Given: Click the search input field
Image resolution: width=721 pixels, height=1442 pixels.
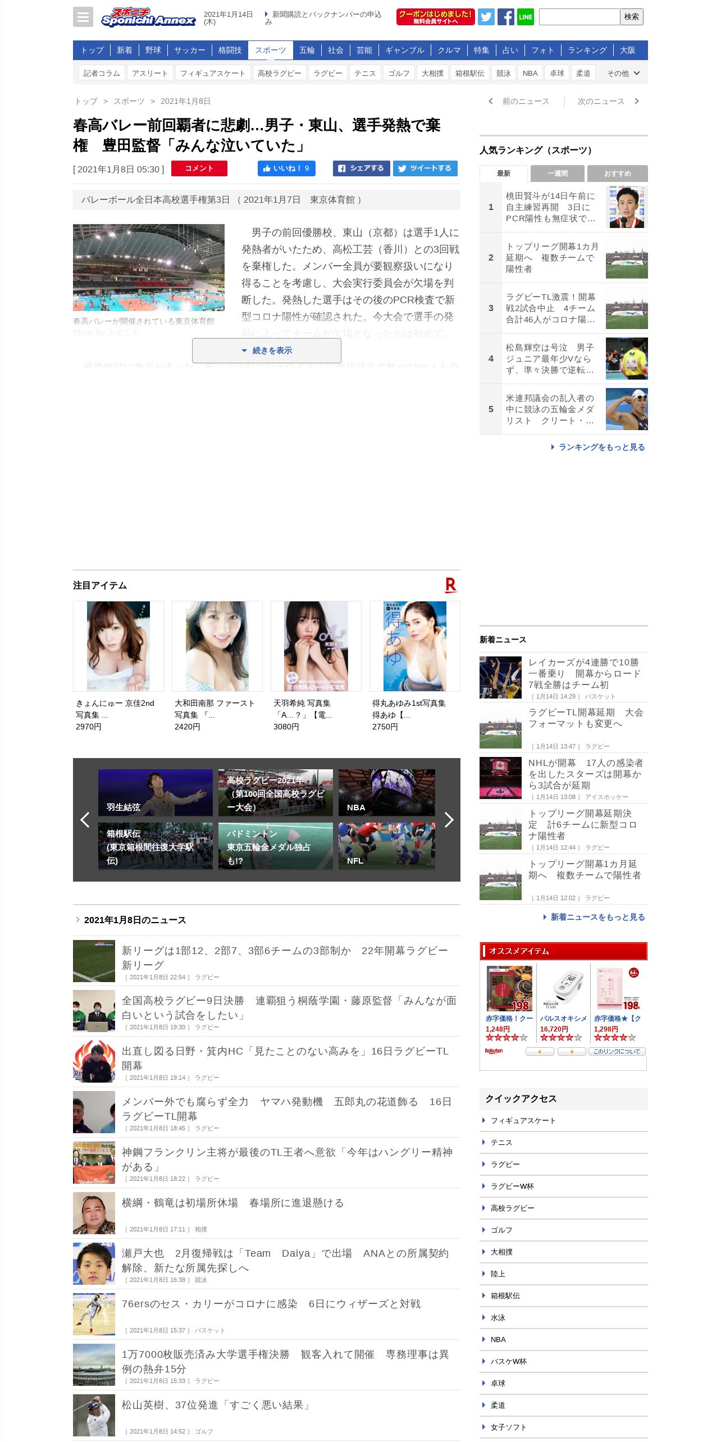Looking at the screenshot, I should click(579, 17).
